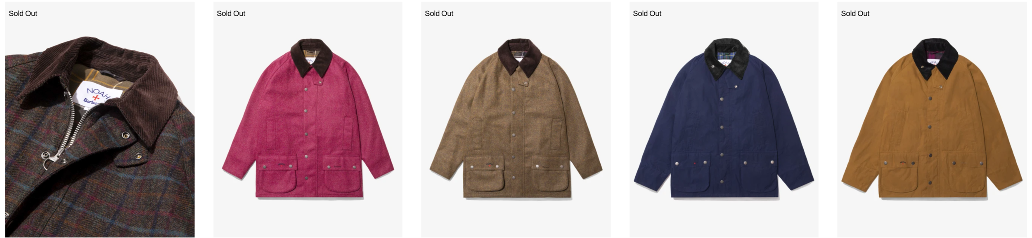Viewport: 1032px width, 238px height.
Task: Click Sold Out label on tan jacket
Action: point(855,14)
